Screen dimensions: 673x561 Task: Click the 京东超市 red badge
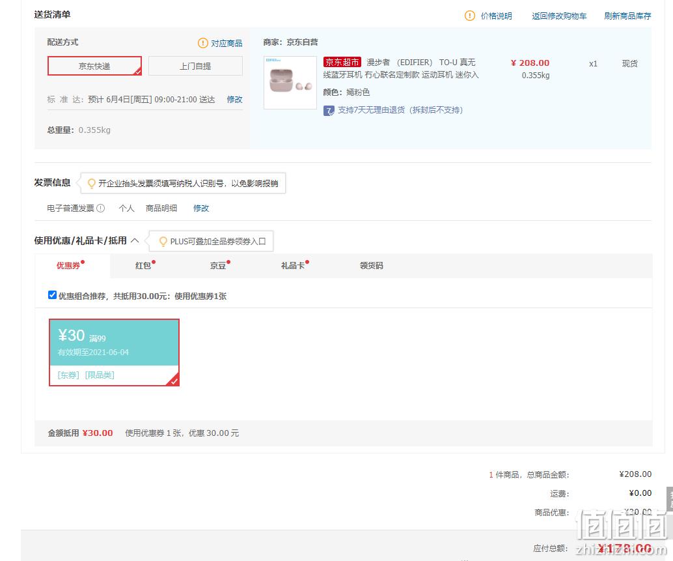pyautogui.click(x=342, y=63)
